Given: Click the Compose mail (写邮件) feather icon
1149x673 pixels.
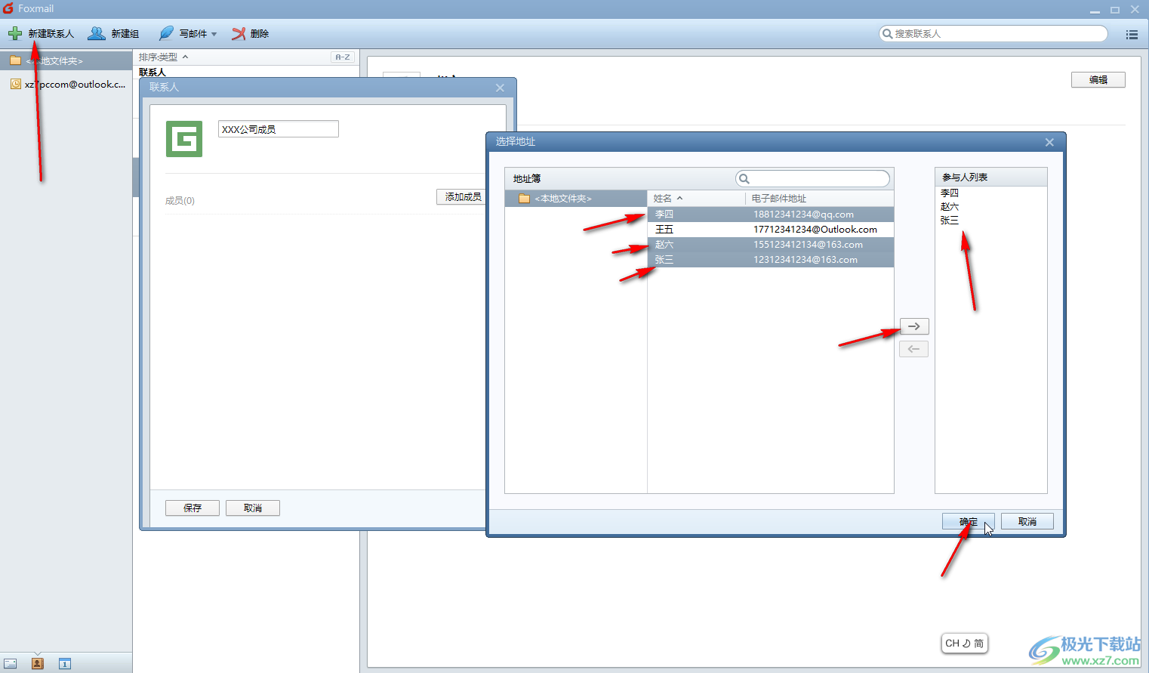Looking at the screenshot, I should tap(166, 33).
